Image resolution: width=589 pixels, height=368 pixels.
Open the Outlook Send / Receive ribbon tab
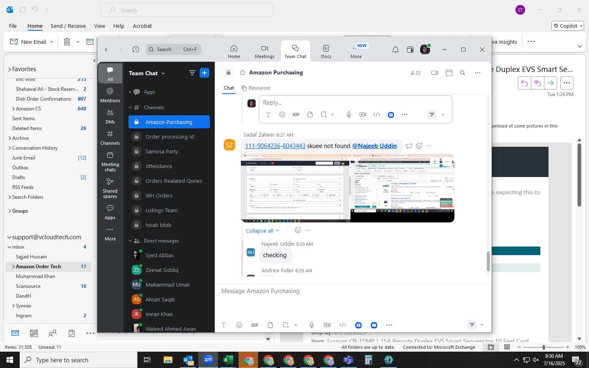pyautogui.click(x=68, y=26)
